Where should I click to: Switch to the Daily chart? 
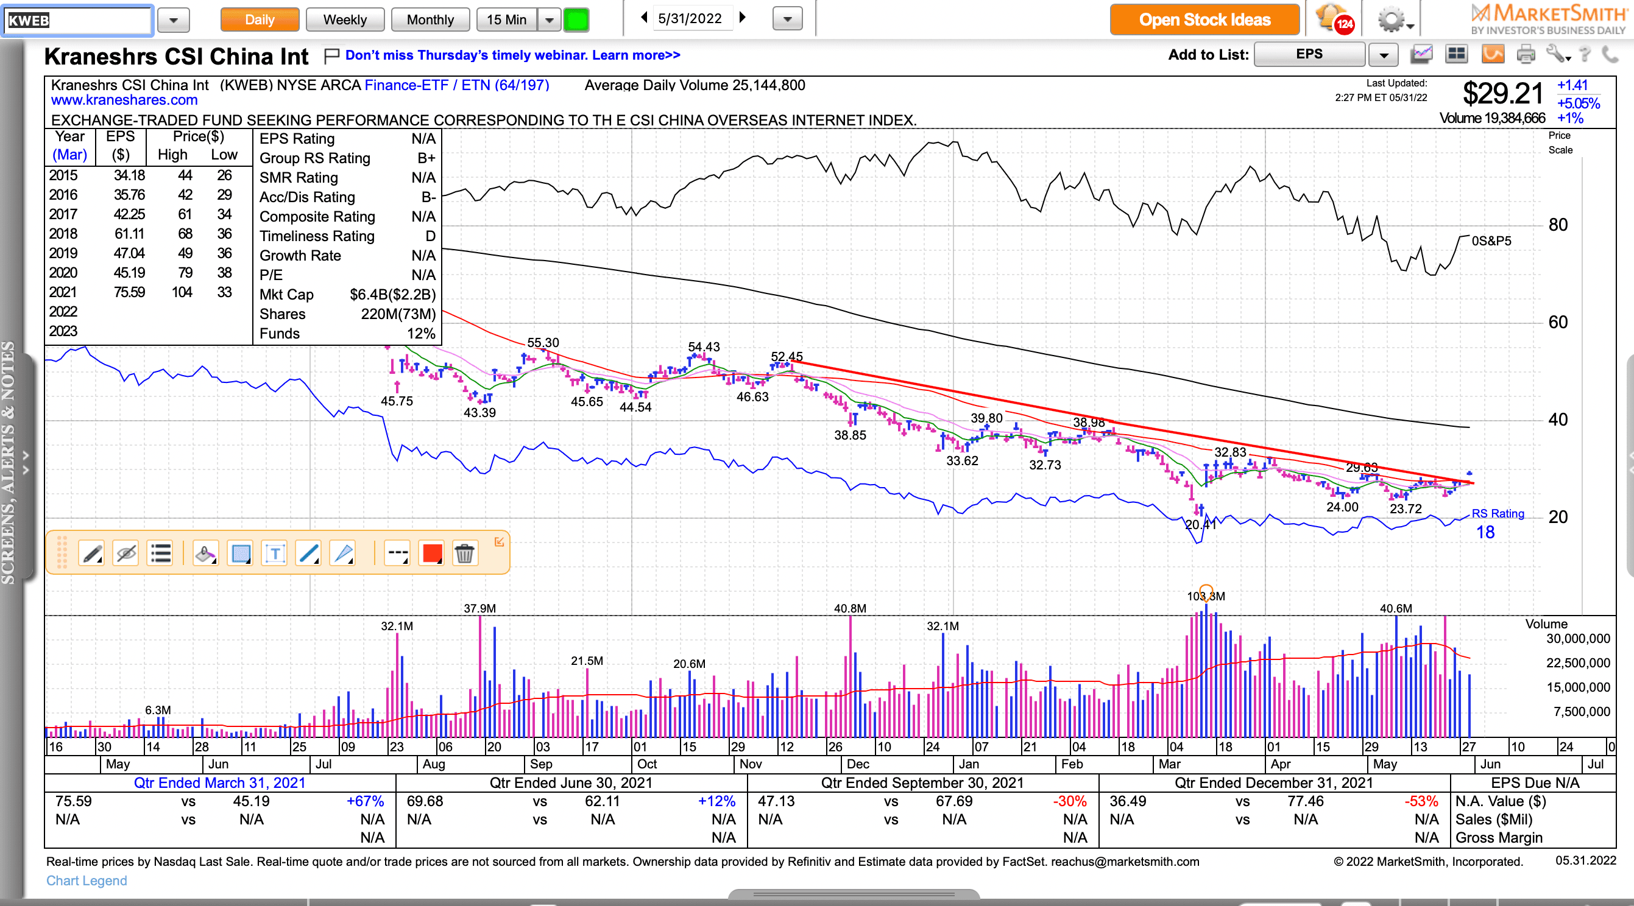260,19
